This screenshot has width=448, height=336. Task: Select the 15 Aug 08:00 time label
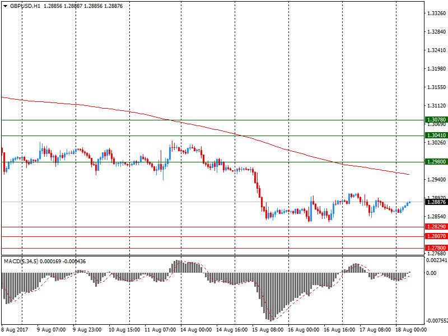point(268,330)
